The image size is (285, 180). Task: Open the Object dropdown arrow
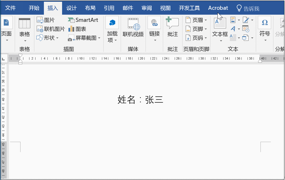tap(252, 38)
